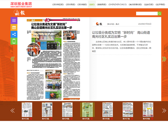Click in the search input field
The image size is (168, 122).
(146, 13)
